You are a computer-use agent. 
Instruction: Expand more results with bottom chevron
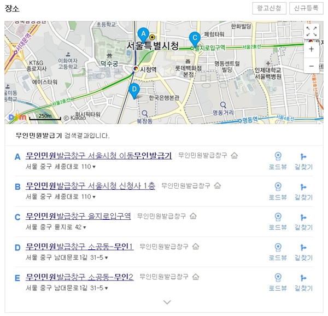(x=167, y=302)
